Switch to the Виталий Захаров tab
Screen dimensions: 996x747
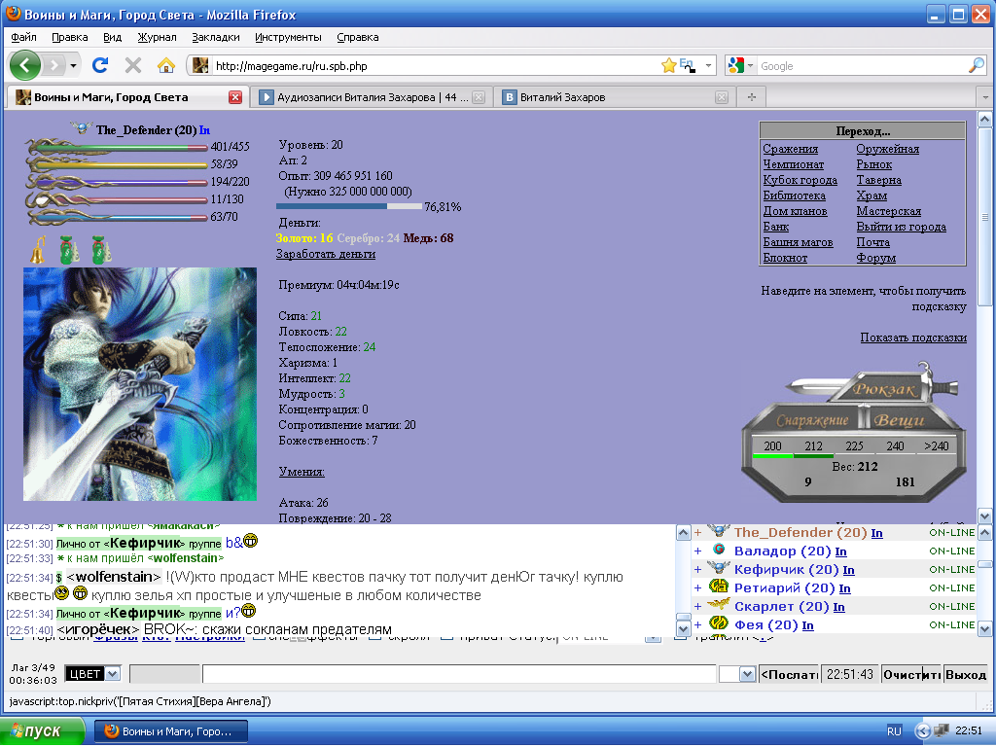point(615,97)
